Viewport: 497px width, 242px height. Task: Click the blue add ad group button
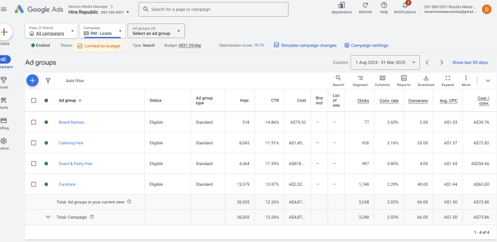pyautogui.click(x=32, y=80)
